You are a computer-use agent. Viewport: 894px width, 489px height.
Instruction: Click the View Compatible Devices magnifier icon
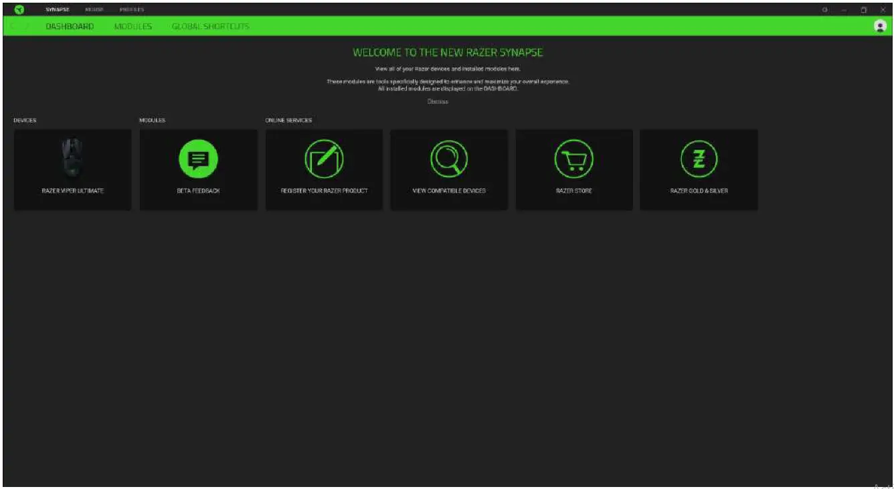[448, 159]
